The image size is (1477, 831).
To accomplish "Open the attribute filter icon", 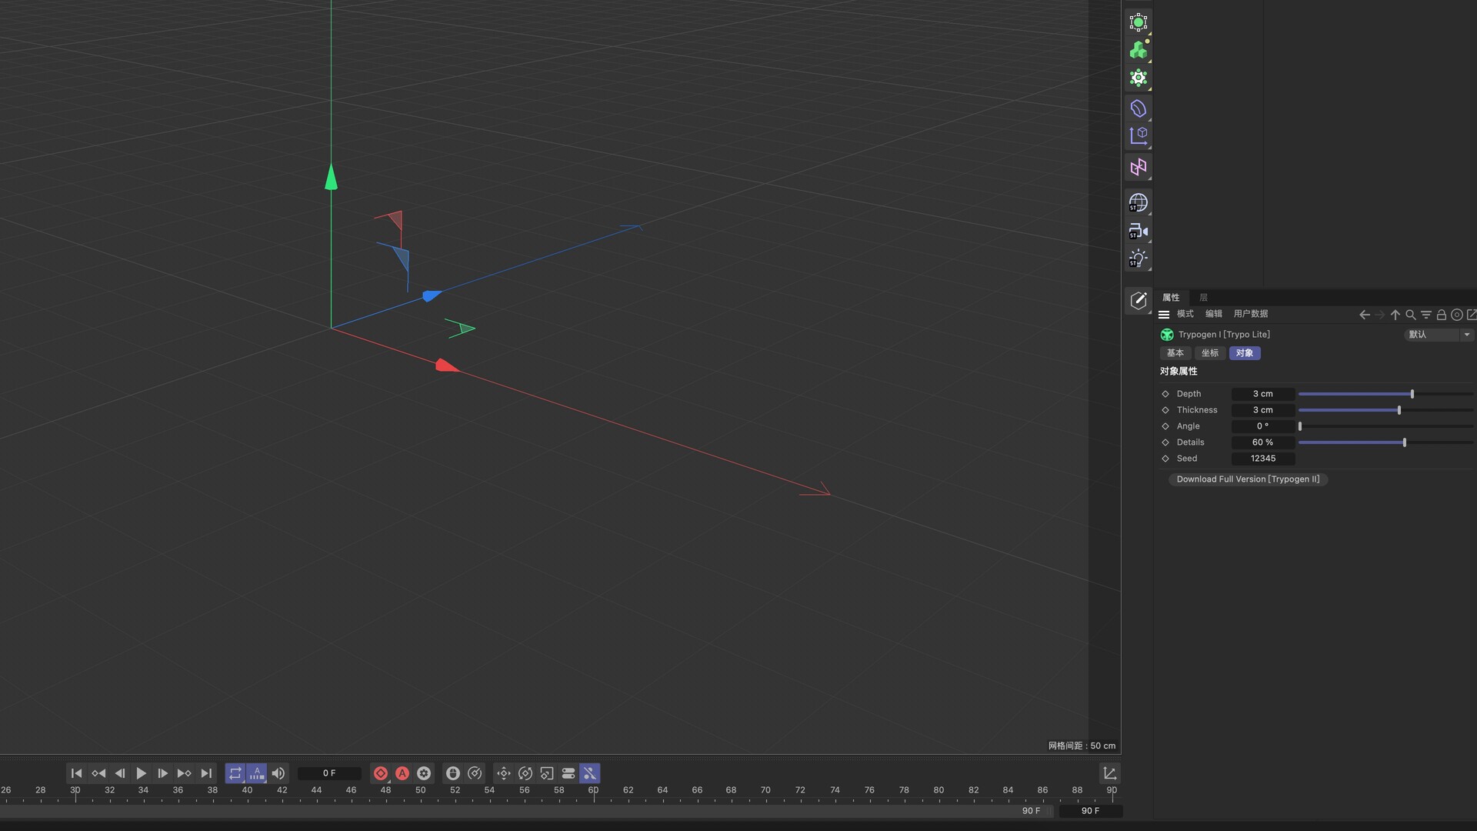I will click(x=1426, y=315).
